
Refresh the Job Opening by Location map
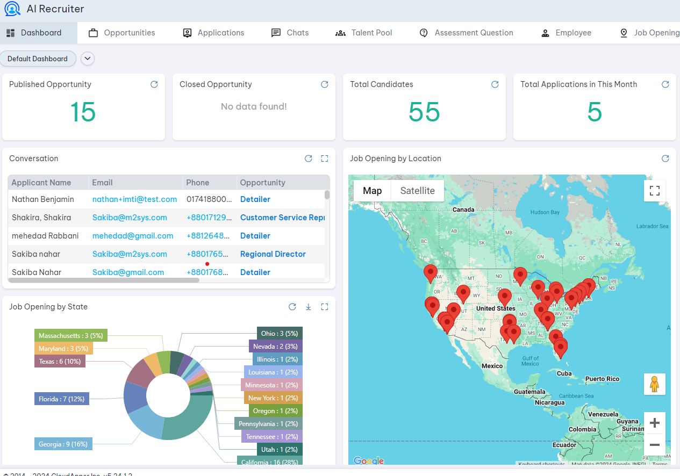coord(665,158)
